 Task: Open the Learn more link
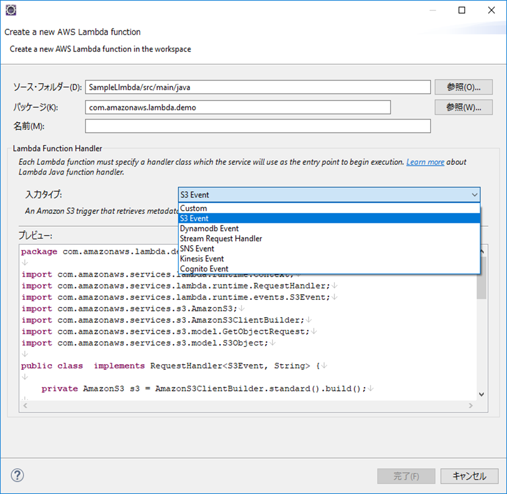pyautogui.click(x=425, y=162)
